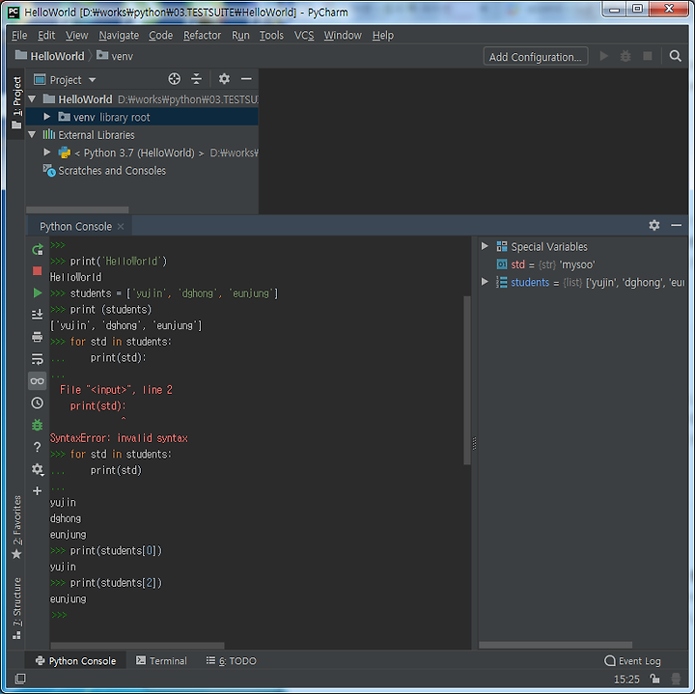695x694 pixels.
Task: Click the read-only lock status icon
Action: (655, 679)
